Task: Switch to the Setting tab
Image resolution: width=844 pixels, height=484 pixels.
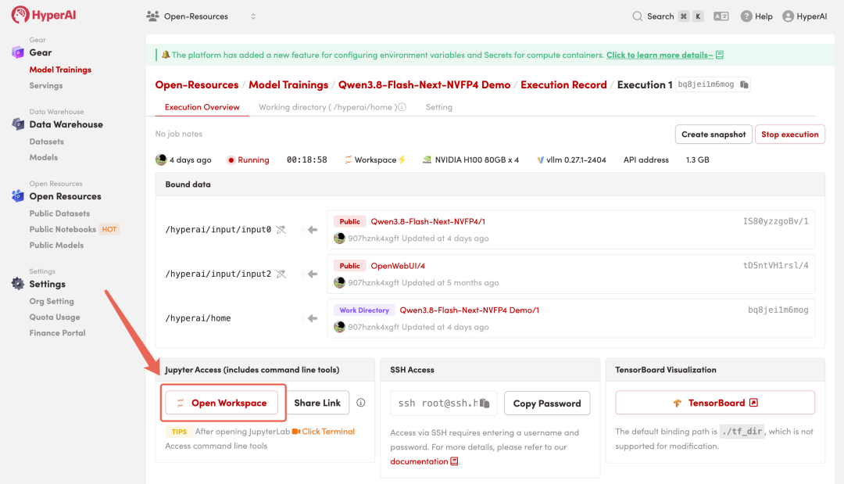Action: [x=438, y=107]
